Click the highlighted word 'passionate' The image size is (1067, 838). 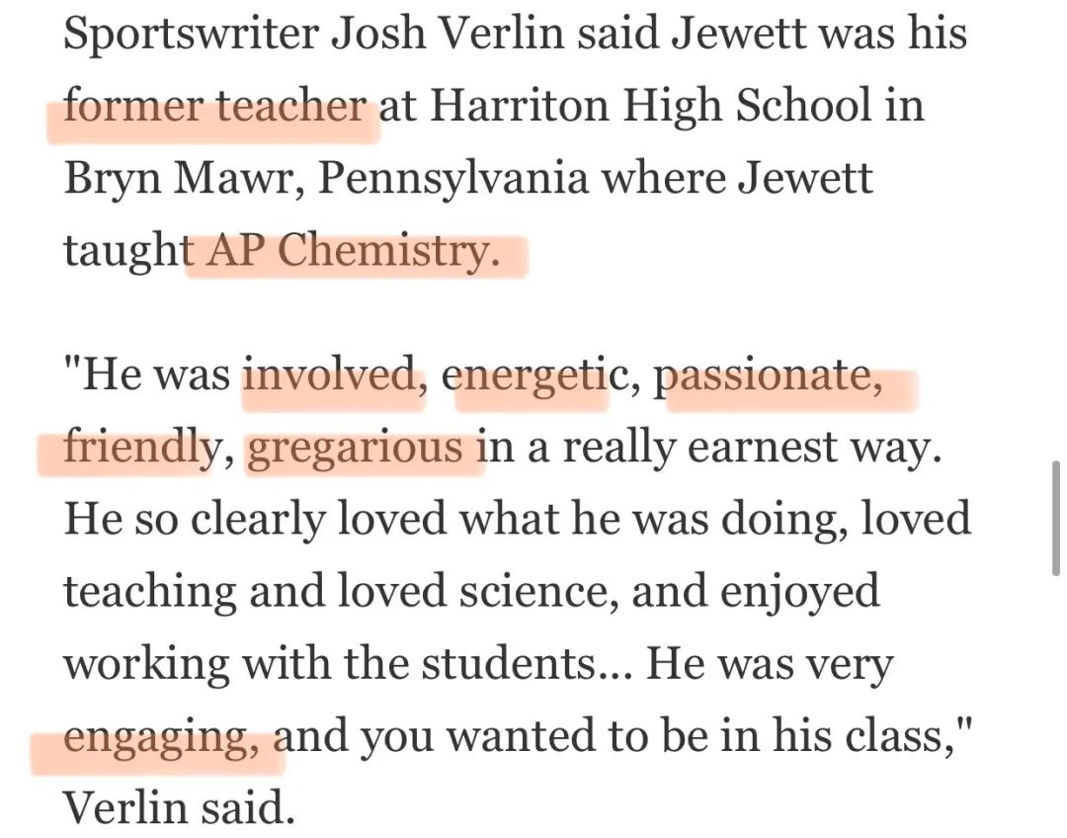pyautogui.click(x=762, y=376)
